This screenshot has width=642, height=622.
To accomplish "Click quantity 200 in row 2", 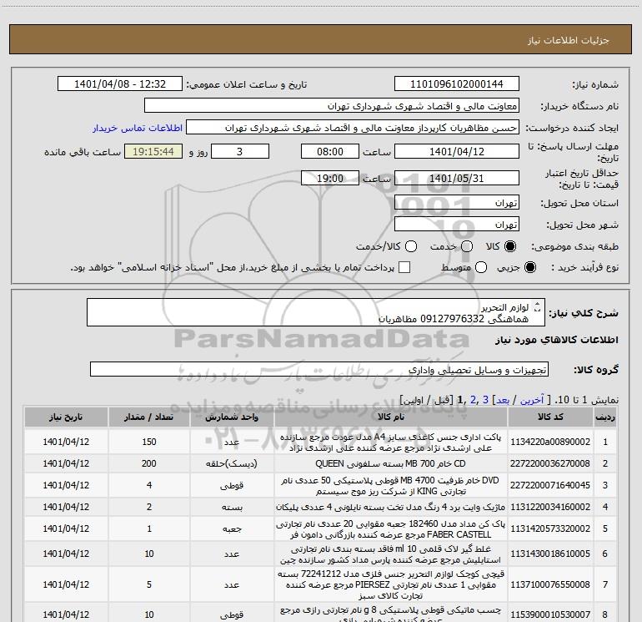I will [149, 463].
